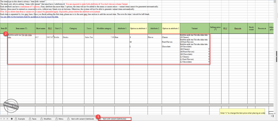278x121 pixels.
Task: Click the Item name column header
Action: (21, 28)
